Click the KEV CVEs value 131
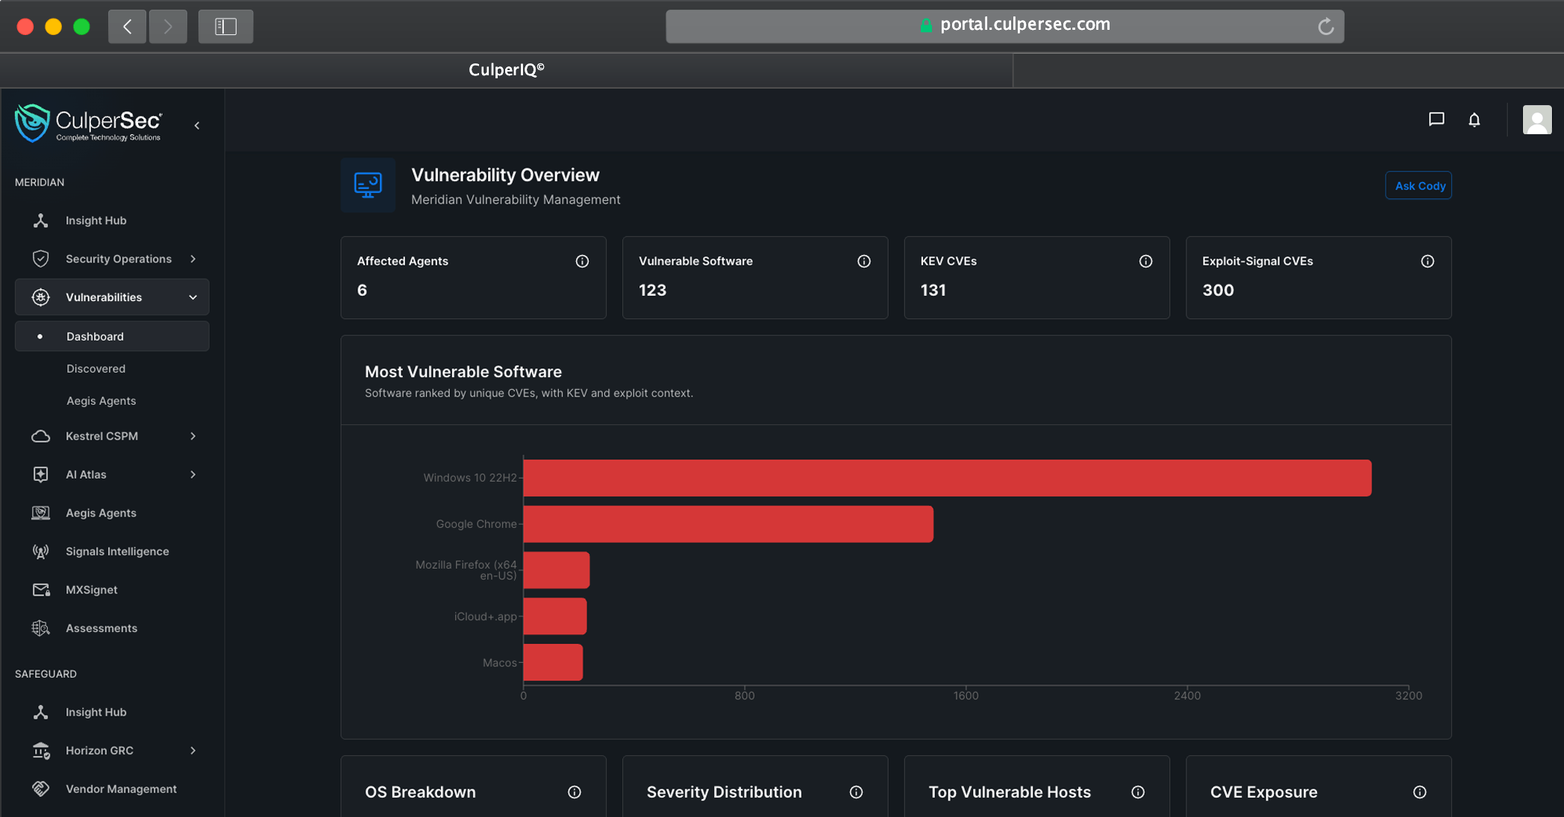This screenshot has height=817, width=1564. point(933,290)
